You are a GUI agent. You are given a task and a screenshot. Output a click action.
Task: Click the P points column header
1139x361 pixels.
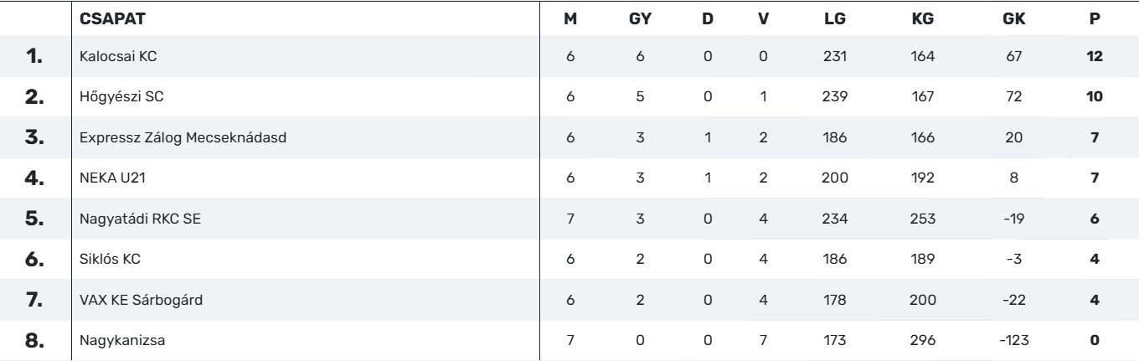click(x=1095, y=18)
